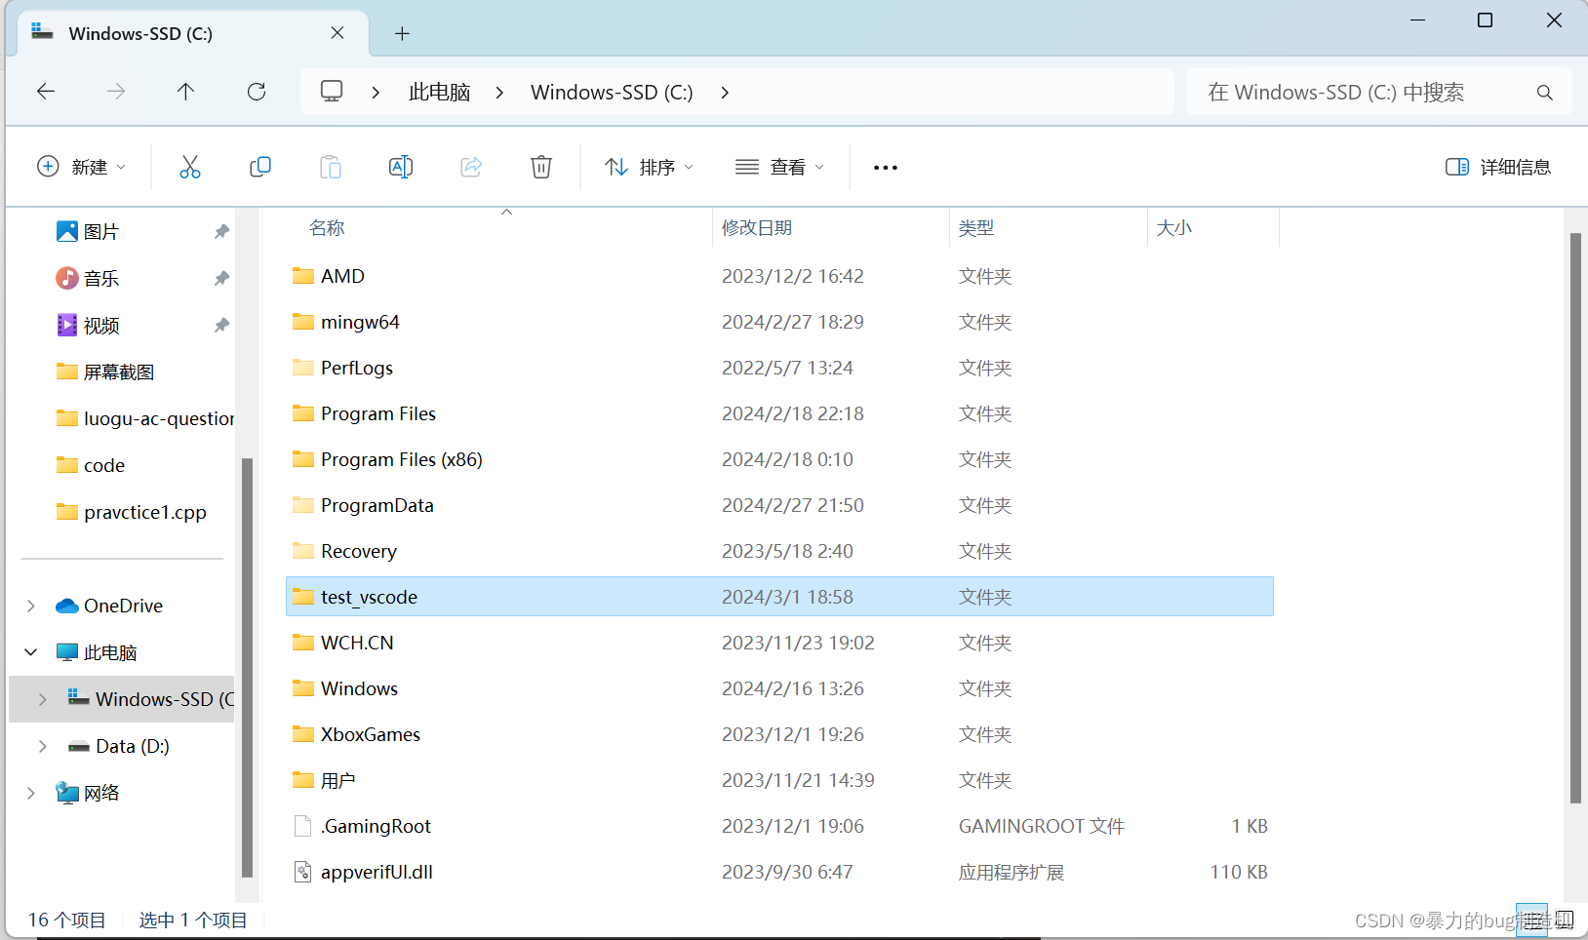Click the Rename icon in toolbar
Screen dimensions: 1588x940
tap(401, 167)
